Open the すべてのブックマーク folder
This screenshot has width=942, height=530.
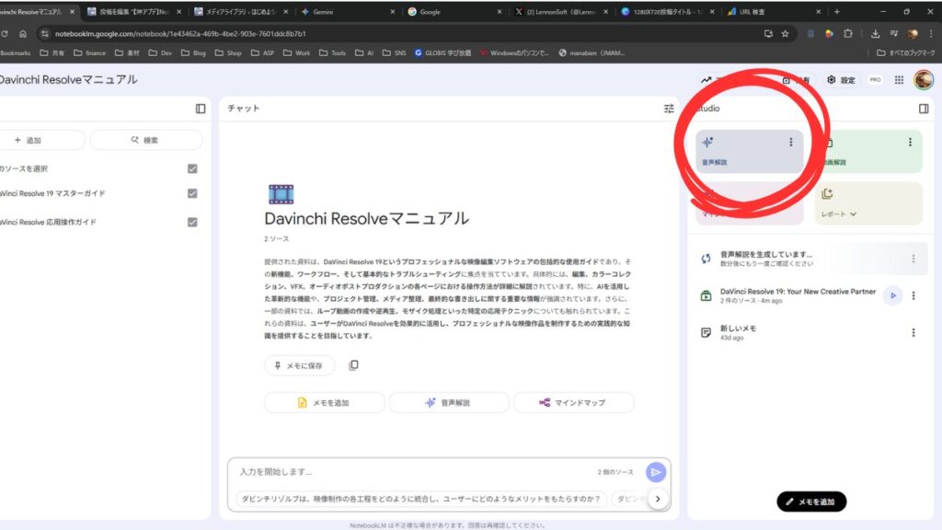(x=906, y=52)
